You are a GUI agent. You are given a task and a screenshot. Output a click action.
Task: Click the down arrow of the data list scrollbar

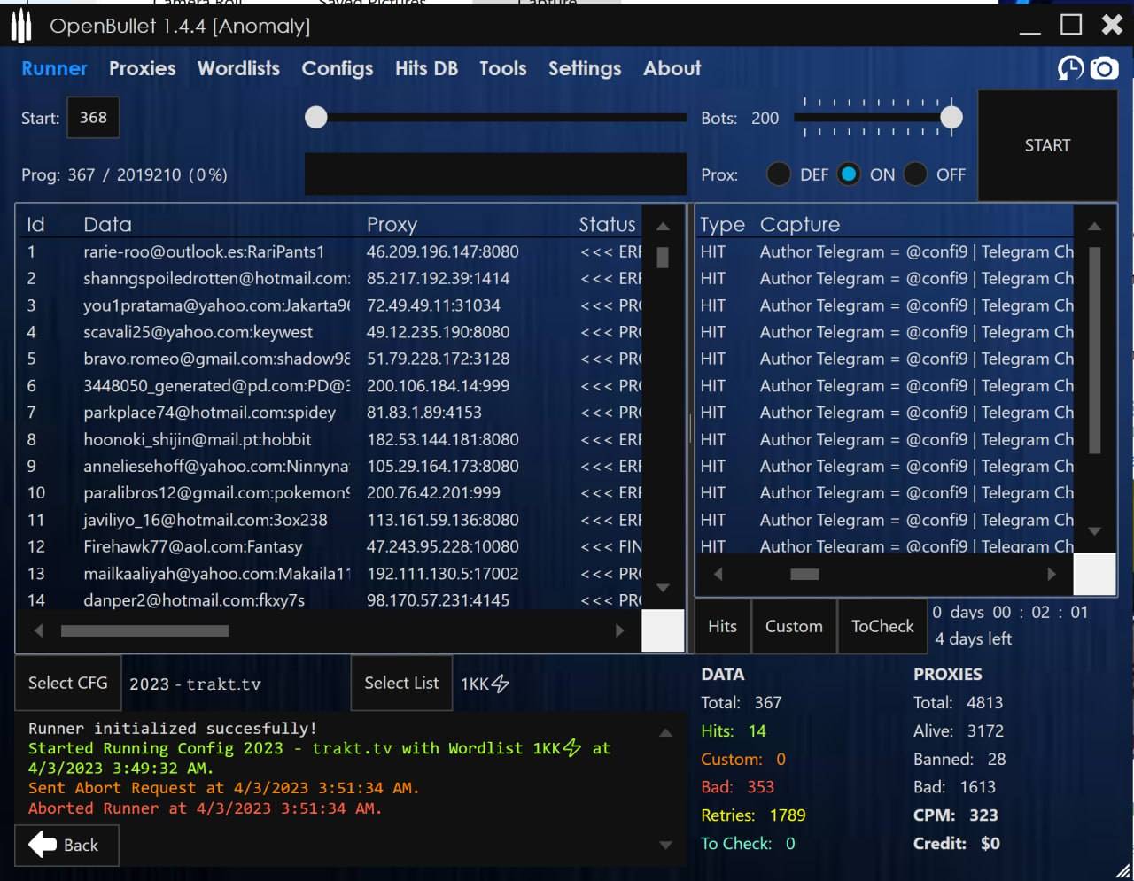(663, 588)
